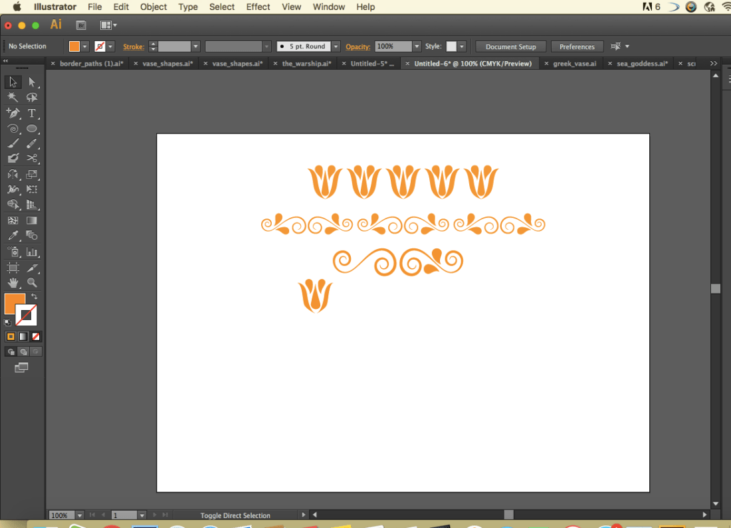731x528 pixels.
Task: Choose the Magic Wand tool
Action: pyautogui.click(x=13, y=98)
